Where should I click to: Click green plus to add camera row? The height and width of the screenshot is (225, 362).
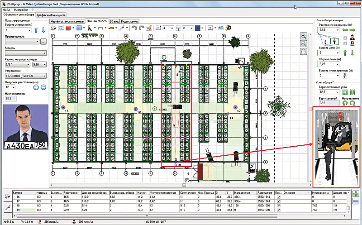click(x=356, y=194)
